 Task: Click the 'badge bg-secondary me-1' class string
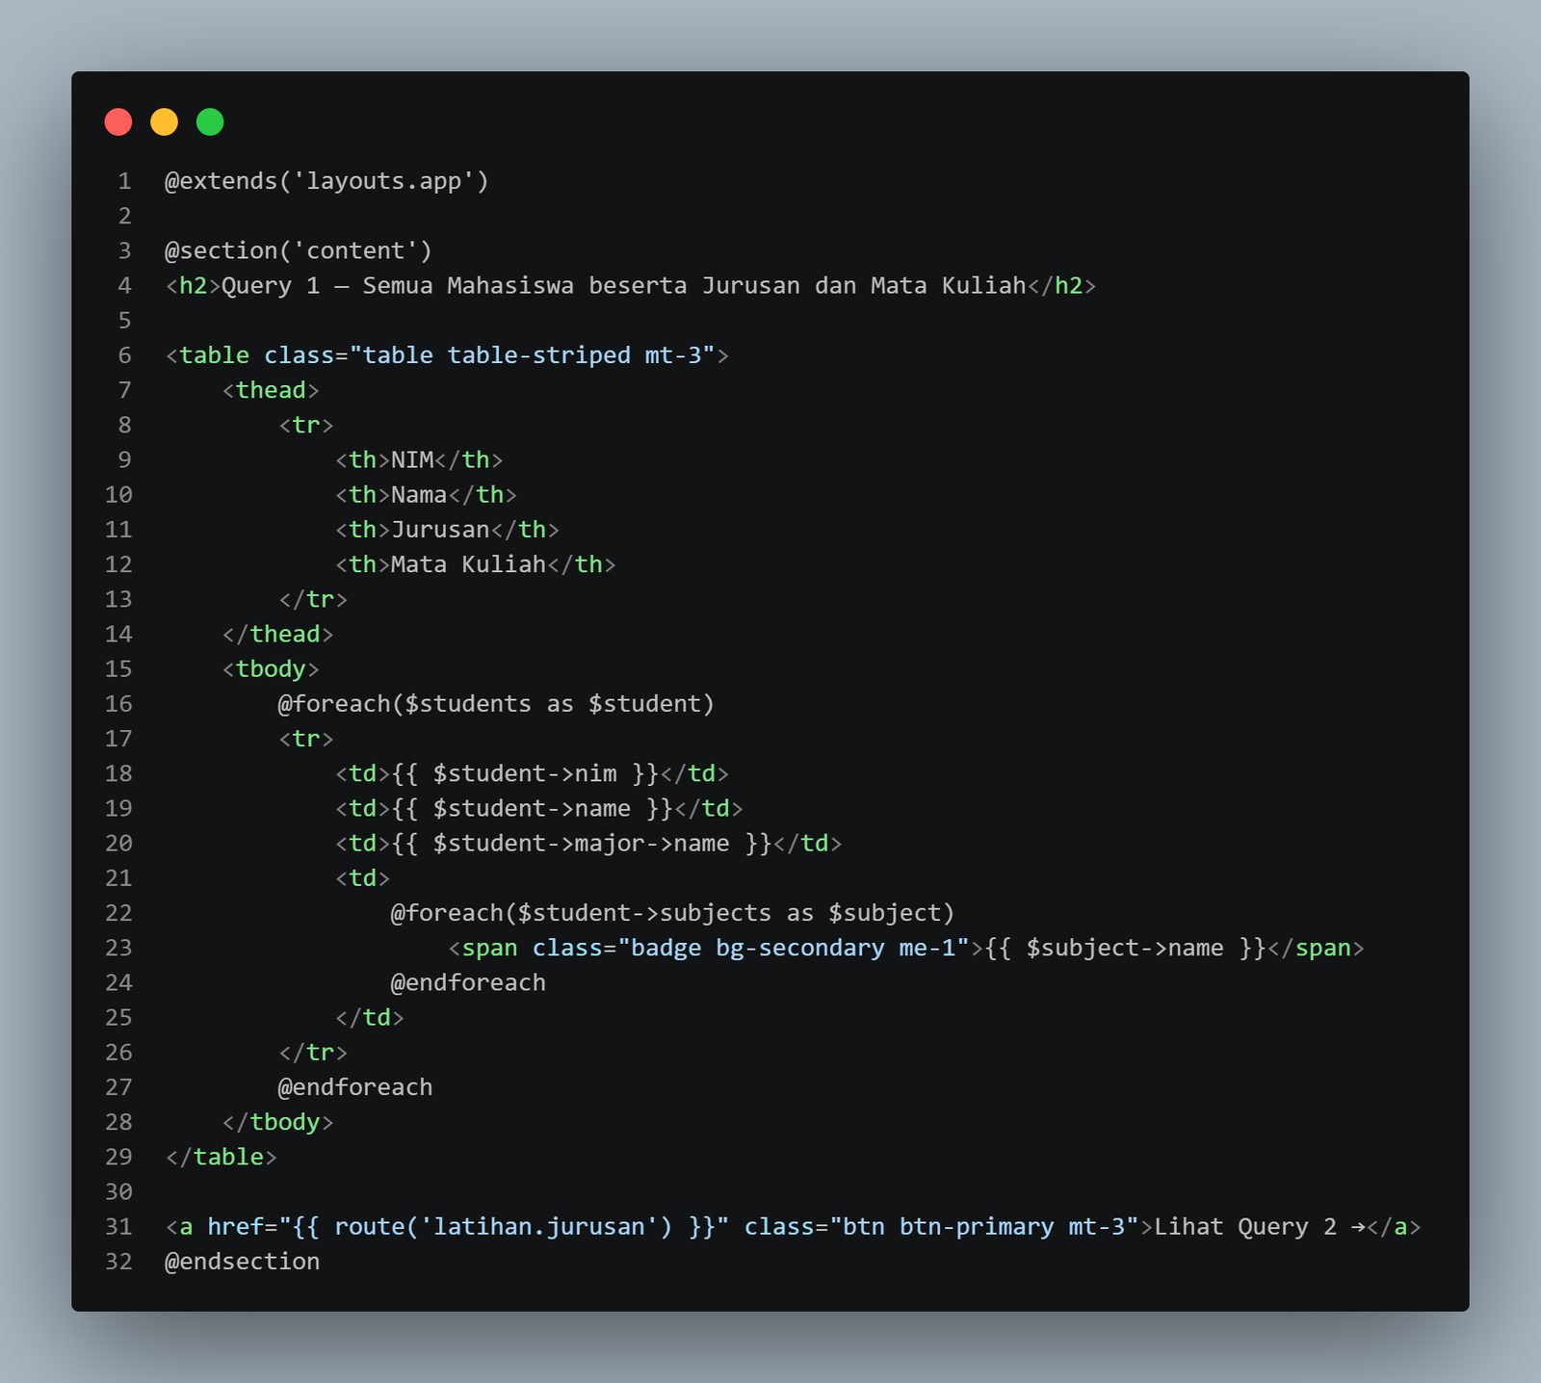tap(794, 948)
